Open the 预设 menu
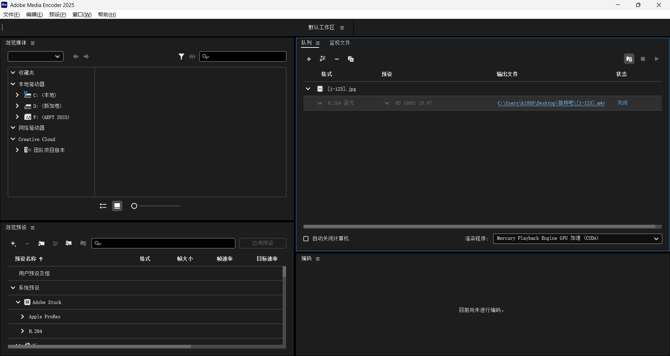670x356 pixels. pyautogui.click(x=57, y=14)
